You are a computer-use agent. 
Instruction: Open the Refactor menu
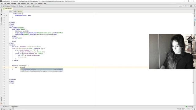(23, 3)
